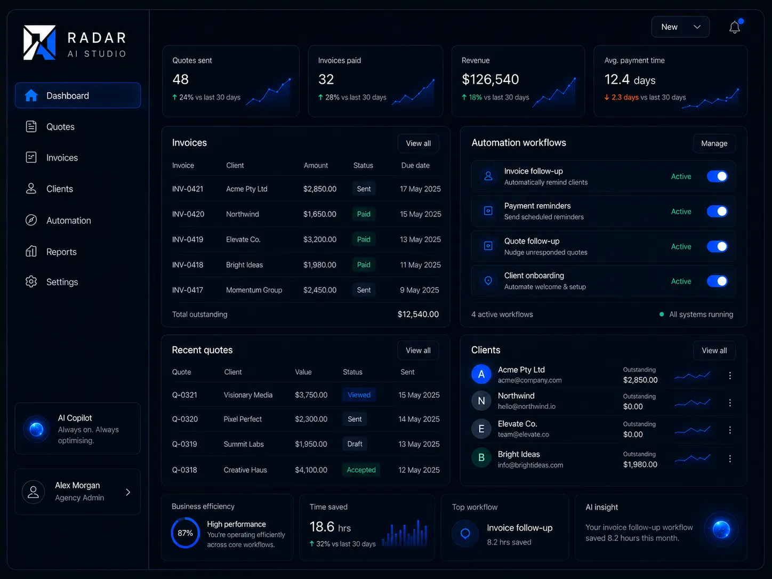Viewport: 772px width, 579px height.
Task: Click the Viewed status badge for Q-0321
Action: (359, 395)
